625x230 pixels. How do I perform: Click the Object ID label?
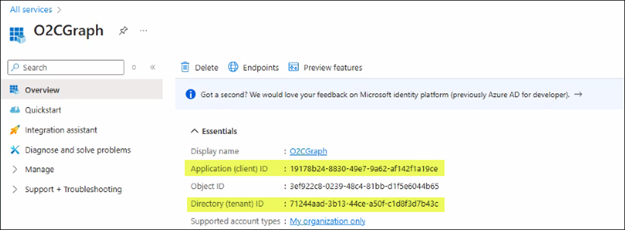click(207, 186)
